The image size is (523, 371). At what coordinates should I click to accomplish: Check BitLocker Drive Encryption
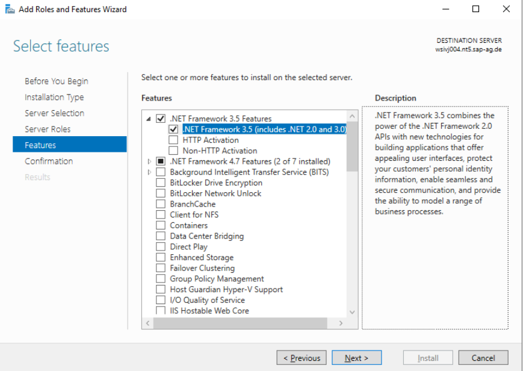tap(160, 182)
